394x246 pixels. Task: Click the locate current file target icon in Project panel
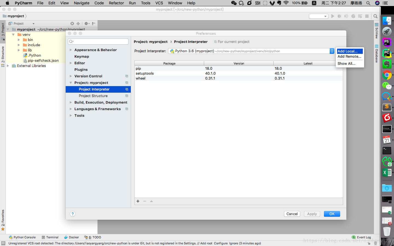tap(72, 24)
